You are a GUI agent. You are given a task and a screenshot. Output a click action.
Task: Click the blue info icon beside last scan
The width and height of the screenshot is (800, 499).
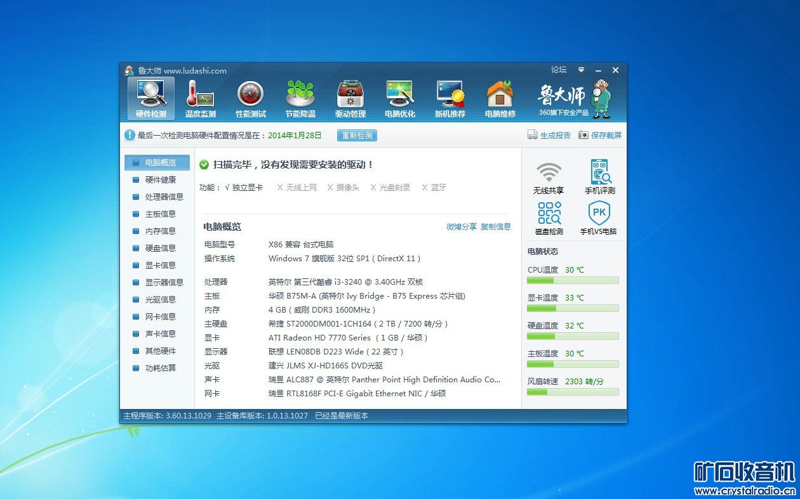tap(130, 135)
